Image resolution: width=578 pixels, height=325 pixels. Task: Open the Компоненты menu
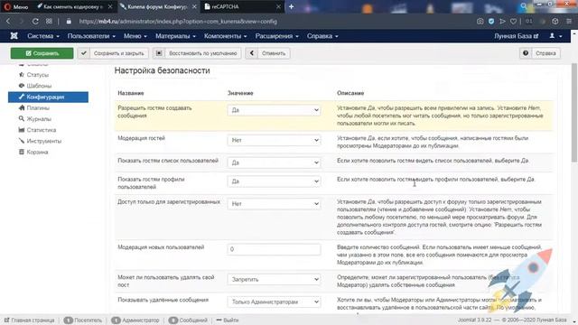[x=225, y=36]
